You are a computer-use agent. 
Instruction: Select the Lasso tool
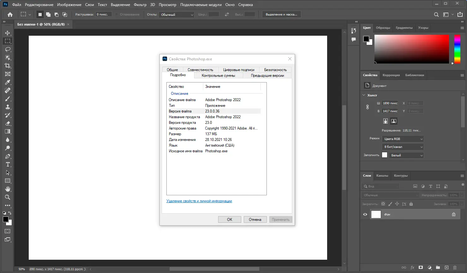pos(8,49)
